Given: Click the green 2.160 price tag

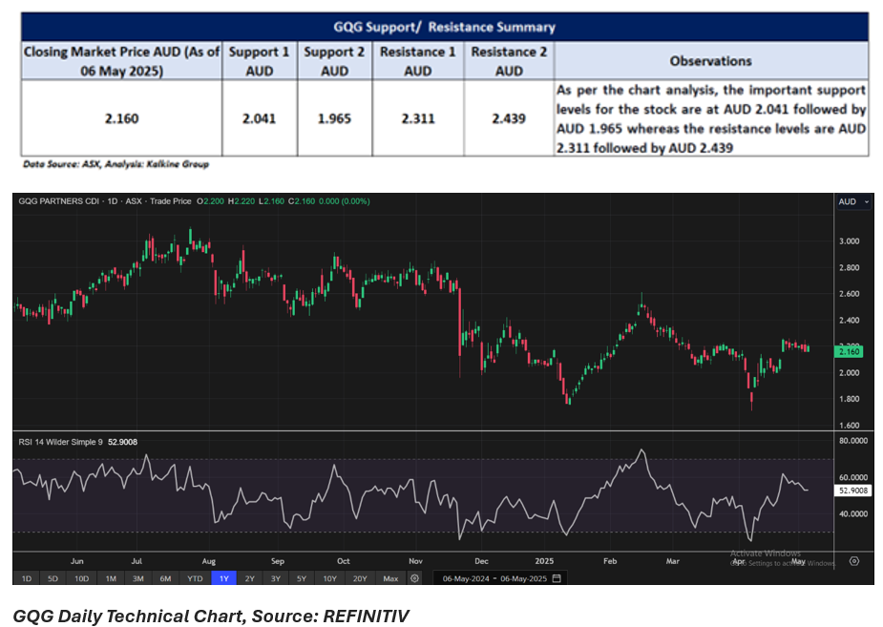Looking at the screenshot, I should (x=850, y=352).
